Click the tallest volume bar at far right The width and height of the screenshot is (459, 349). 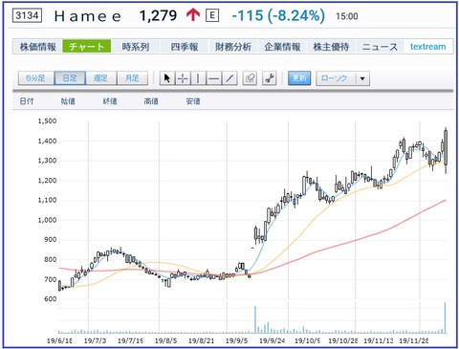click(446, 317)
